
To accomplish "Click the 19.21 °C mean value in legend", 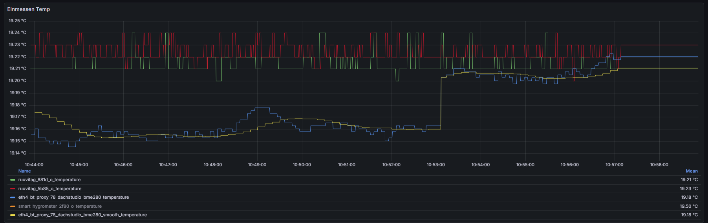I will click(689, 180).
